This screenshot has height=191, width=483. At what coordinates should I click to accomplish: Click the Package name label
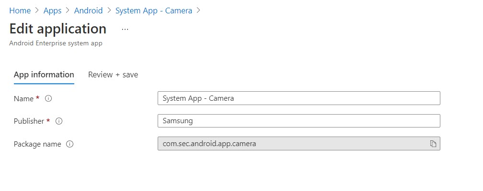point(37,144)
